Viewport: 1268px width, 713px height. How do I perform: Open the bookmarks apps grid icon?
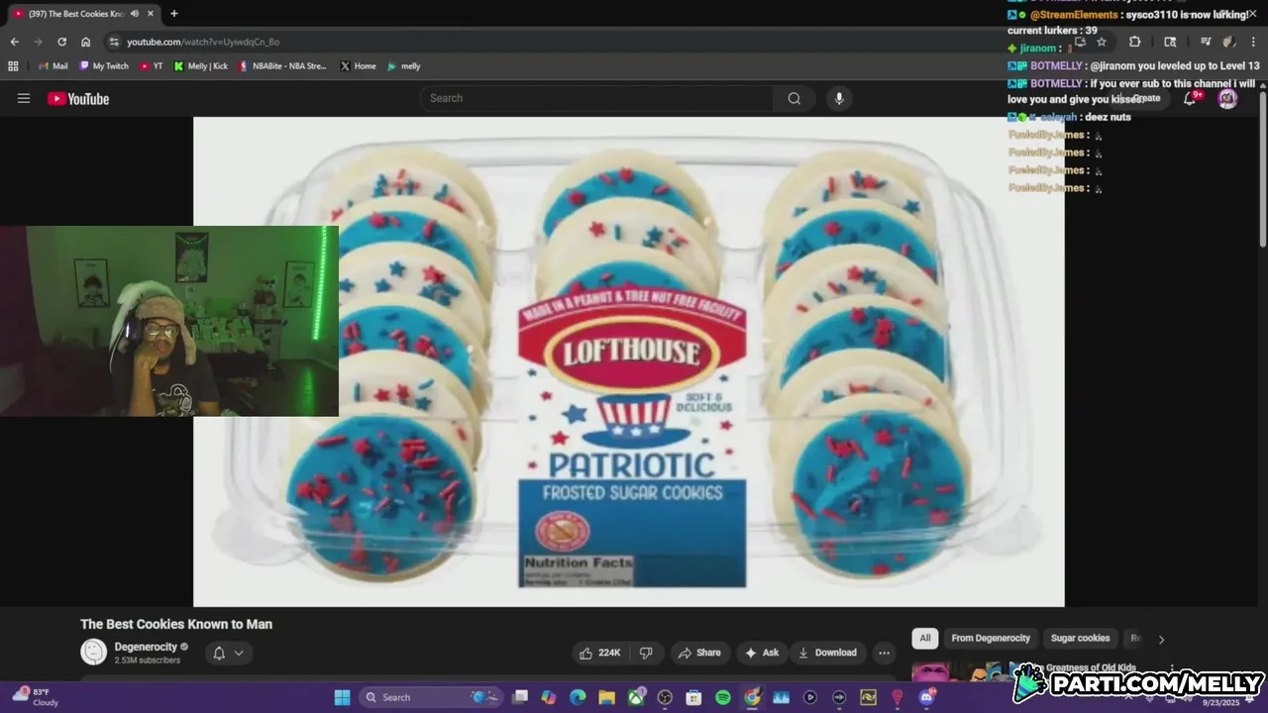13,66
